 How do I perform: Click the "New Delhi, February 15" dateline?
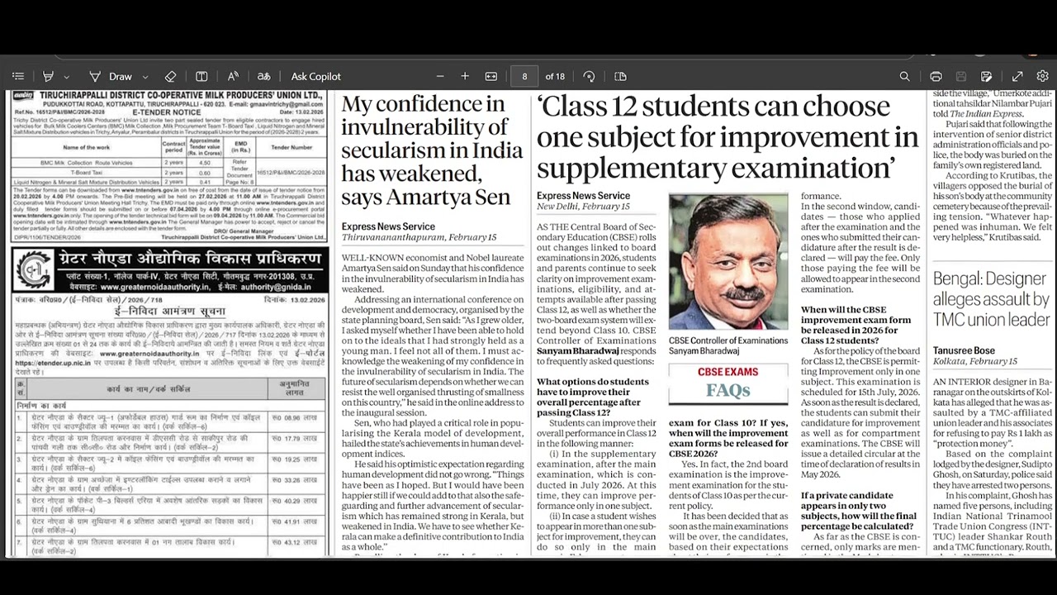click(583, 207)
